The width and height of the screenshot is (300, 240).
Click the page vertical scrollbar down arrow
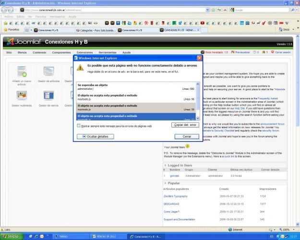298,224
